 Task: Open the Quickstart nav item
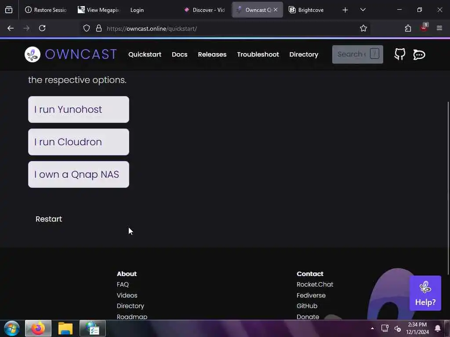[x=145, y=54]
